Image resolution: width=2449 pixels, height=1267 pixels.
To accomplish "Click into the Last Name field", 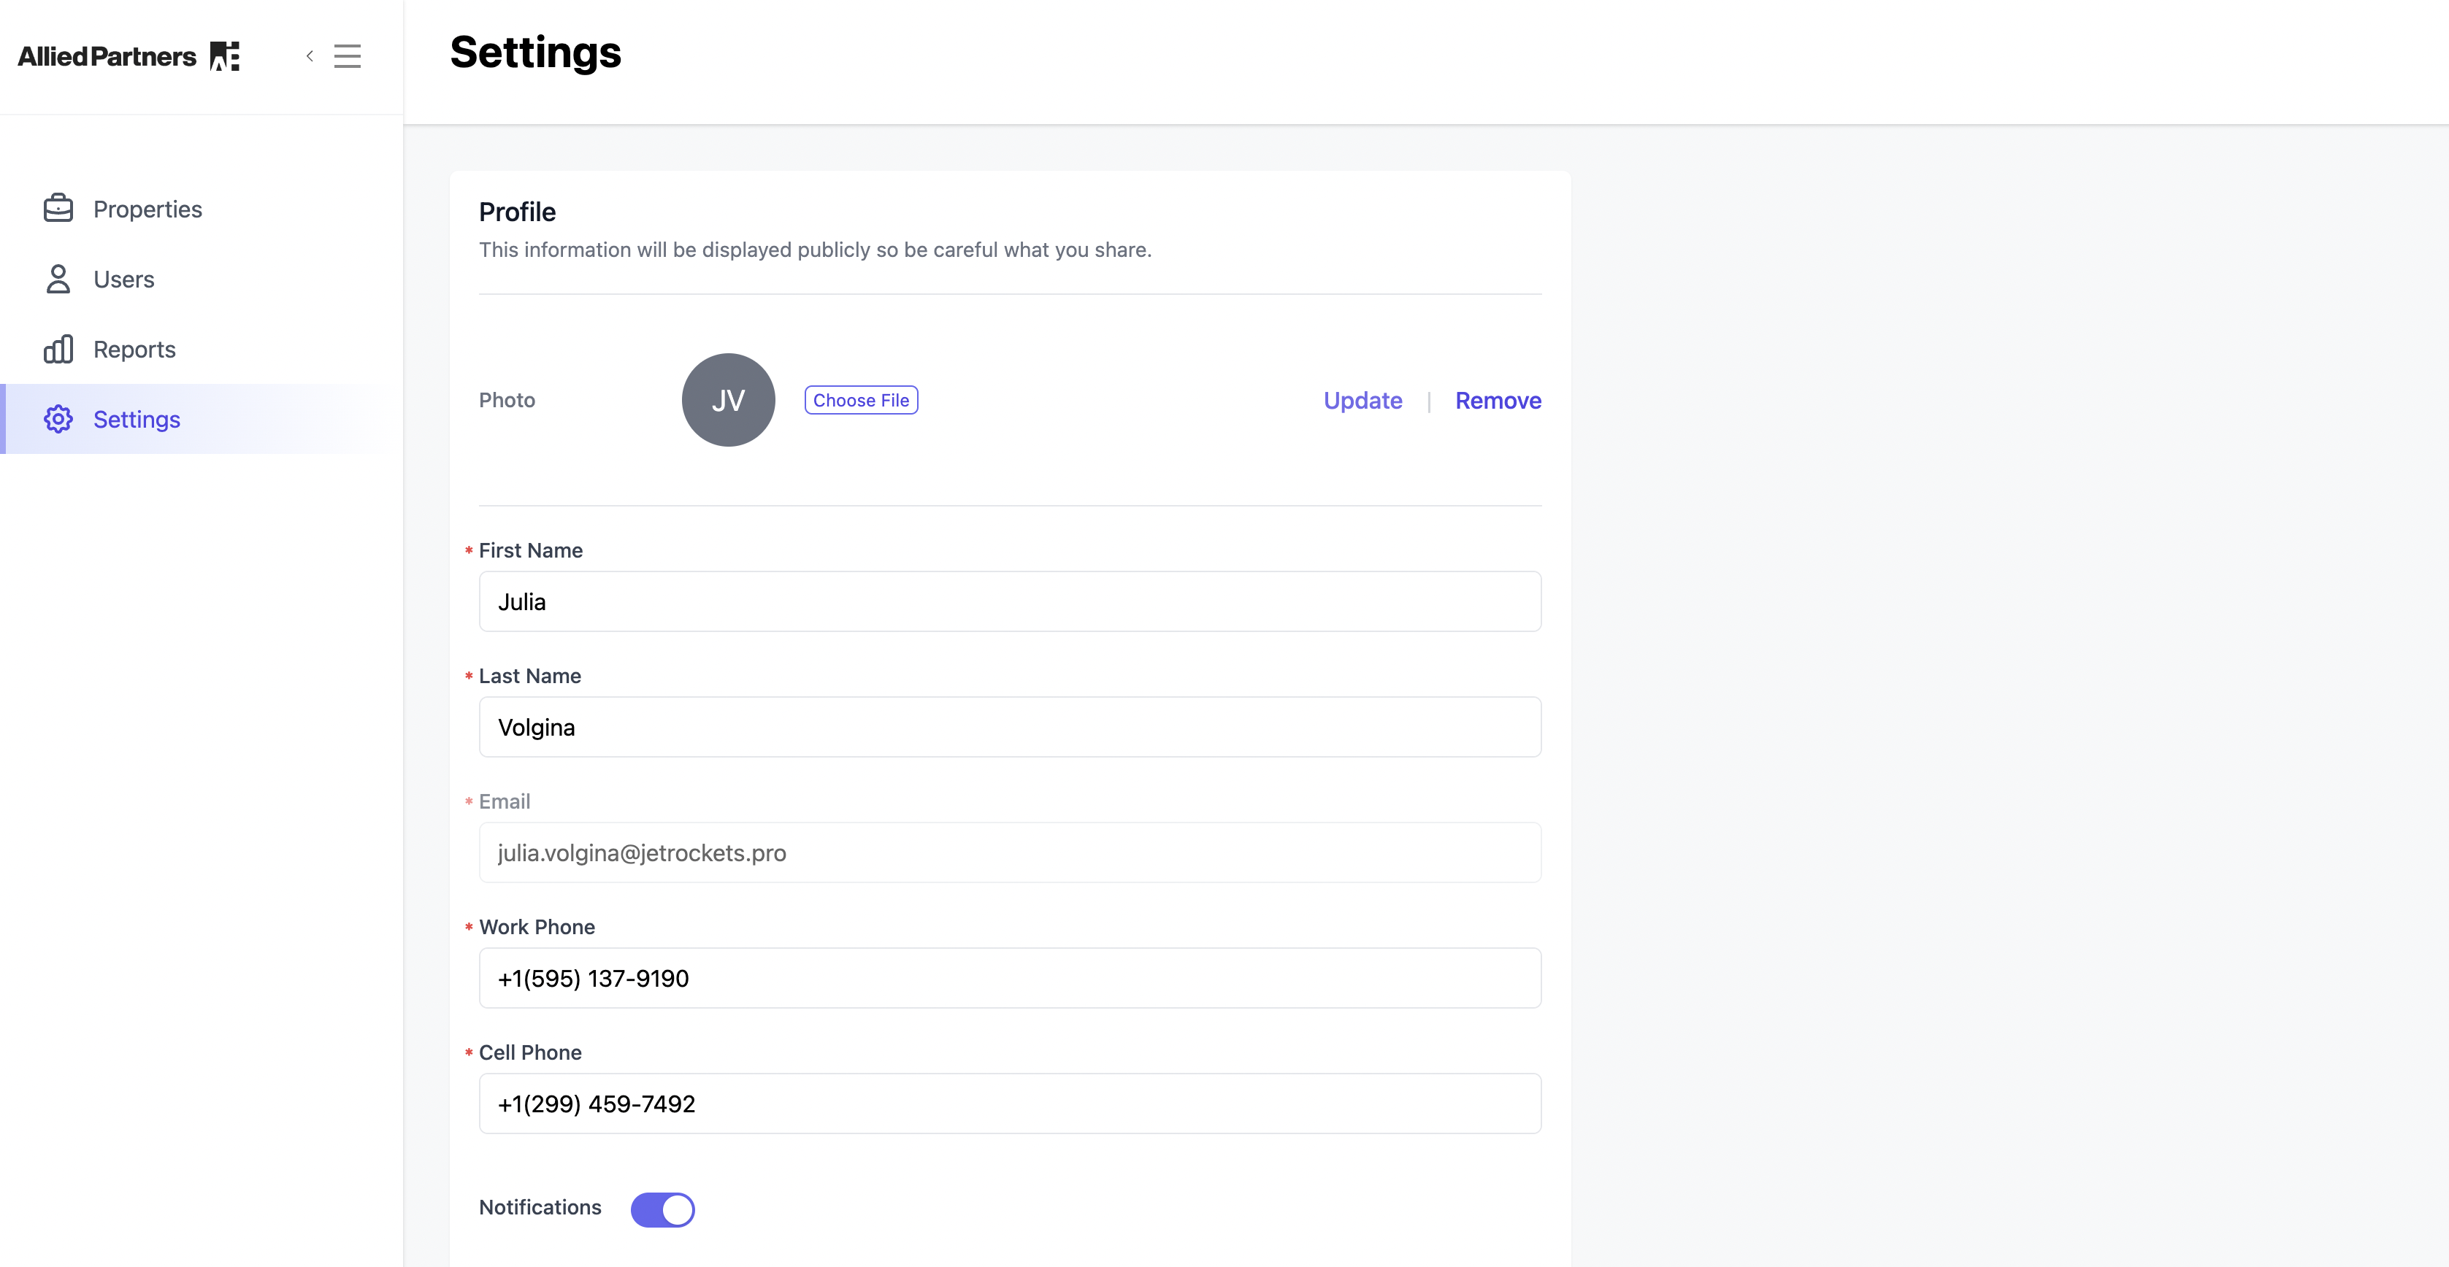I will 1010,727.
